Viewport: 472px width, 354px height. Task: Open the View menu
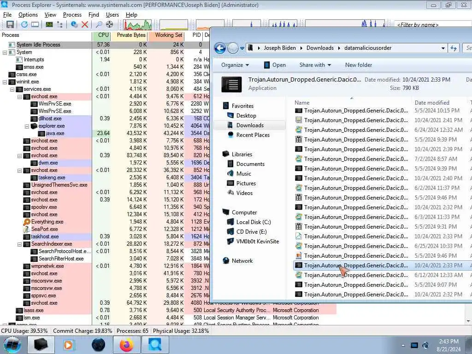tap(50, 15)
